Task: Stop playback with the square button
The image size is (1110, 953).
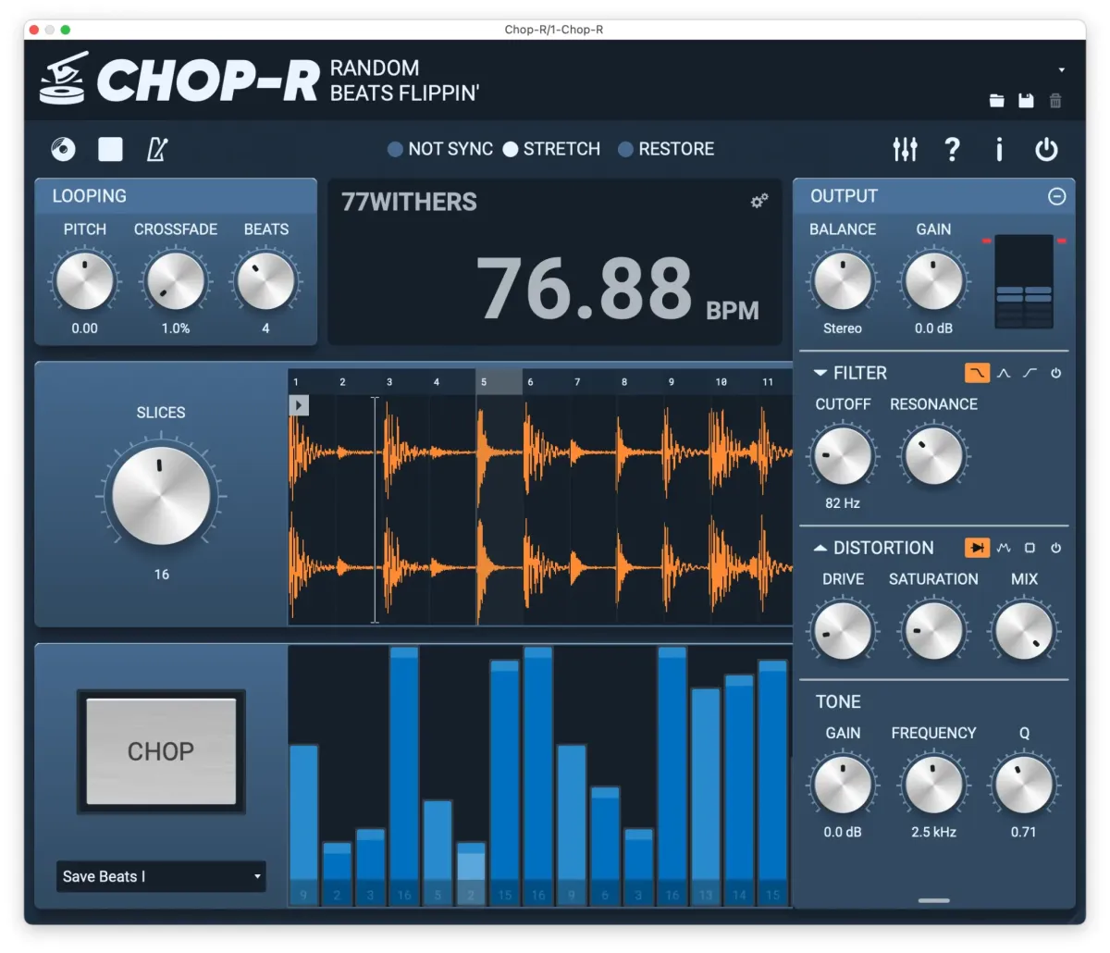Action: (x=110, y=149)
